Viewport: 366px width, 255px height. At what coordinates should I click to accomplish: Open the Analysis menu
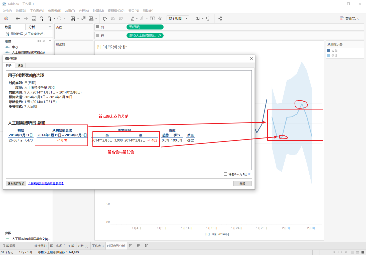click(x=84, y=11)
